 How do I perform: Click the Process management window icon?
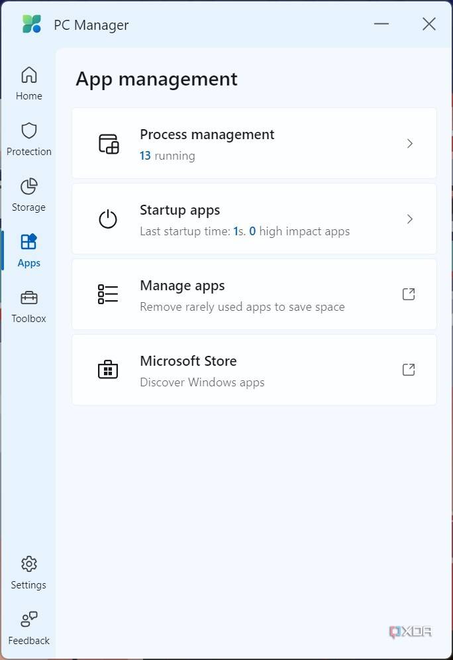pos(109,144)
